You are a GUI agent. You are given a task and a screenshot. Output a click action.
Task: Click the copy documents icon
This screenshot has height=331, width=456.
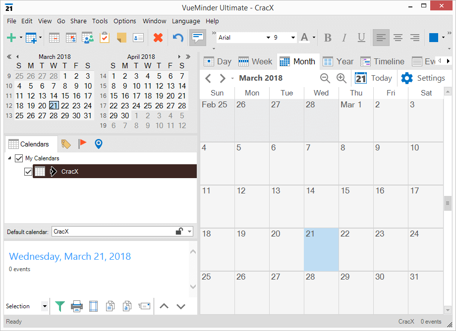pos(110,306)
